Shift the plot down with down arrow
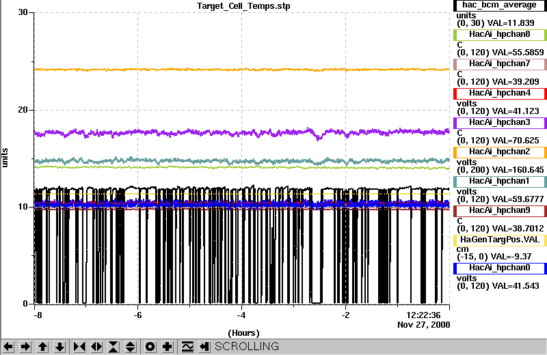Image resolution: width=547 pixels, height=355 pixels. coord(59,347)
